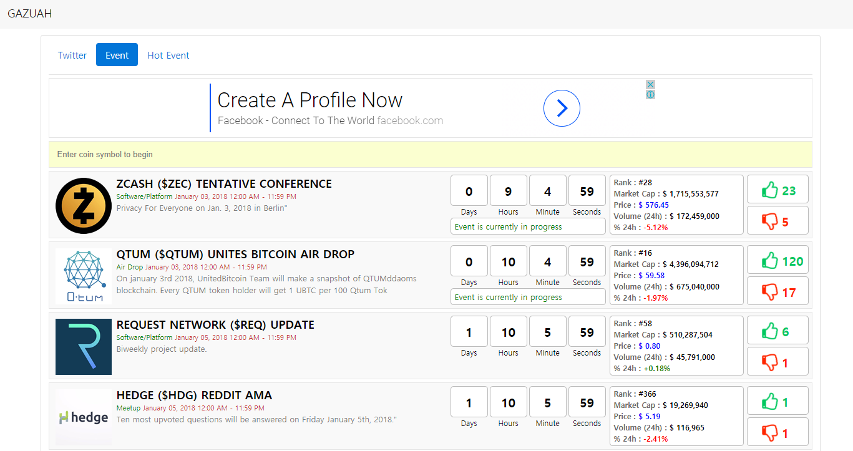Click Hedge market cap $ 19,269,940

pos(685,405)
